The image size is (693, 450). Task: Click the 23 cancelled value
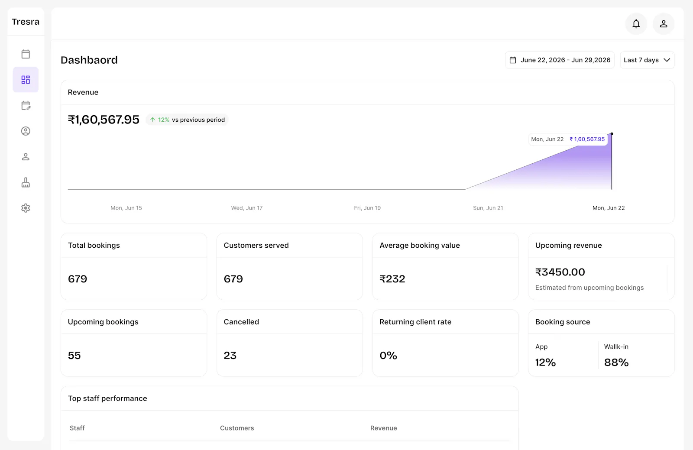[230, 356]
